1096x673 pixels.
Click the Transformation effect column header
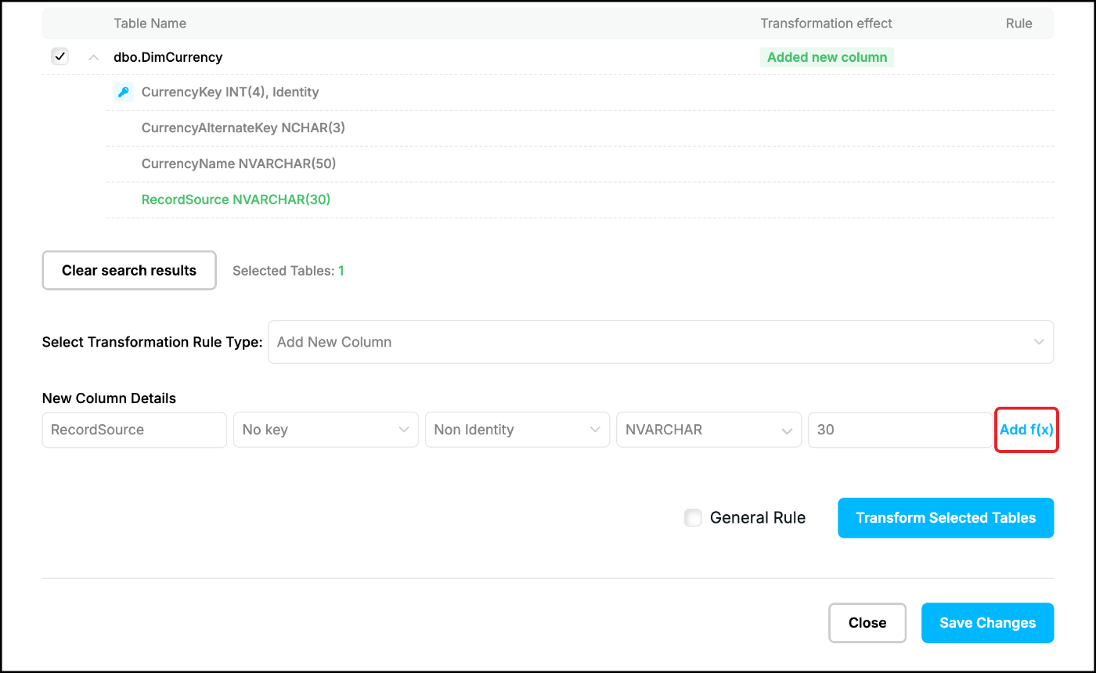(x=826, y=23)
